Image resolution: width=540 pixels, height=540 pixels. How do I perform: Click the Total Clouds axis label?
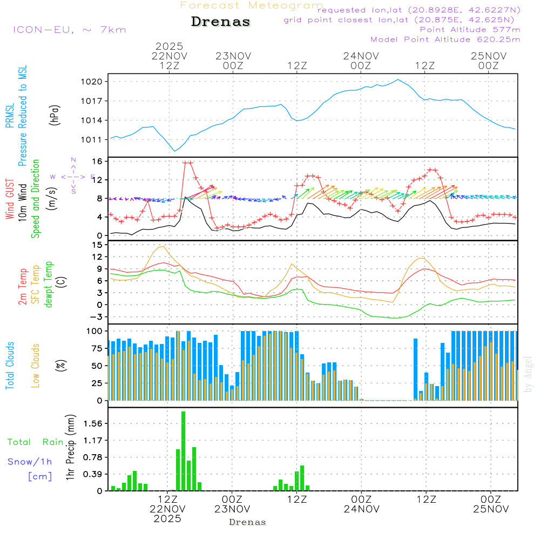[9, 366]
